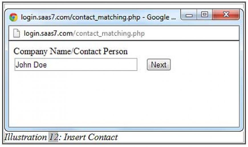
Task: Click the truncated Google text in title bar
Action: coord(161,17)
